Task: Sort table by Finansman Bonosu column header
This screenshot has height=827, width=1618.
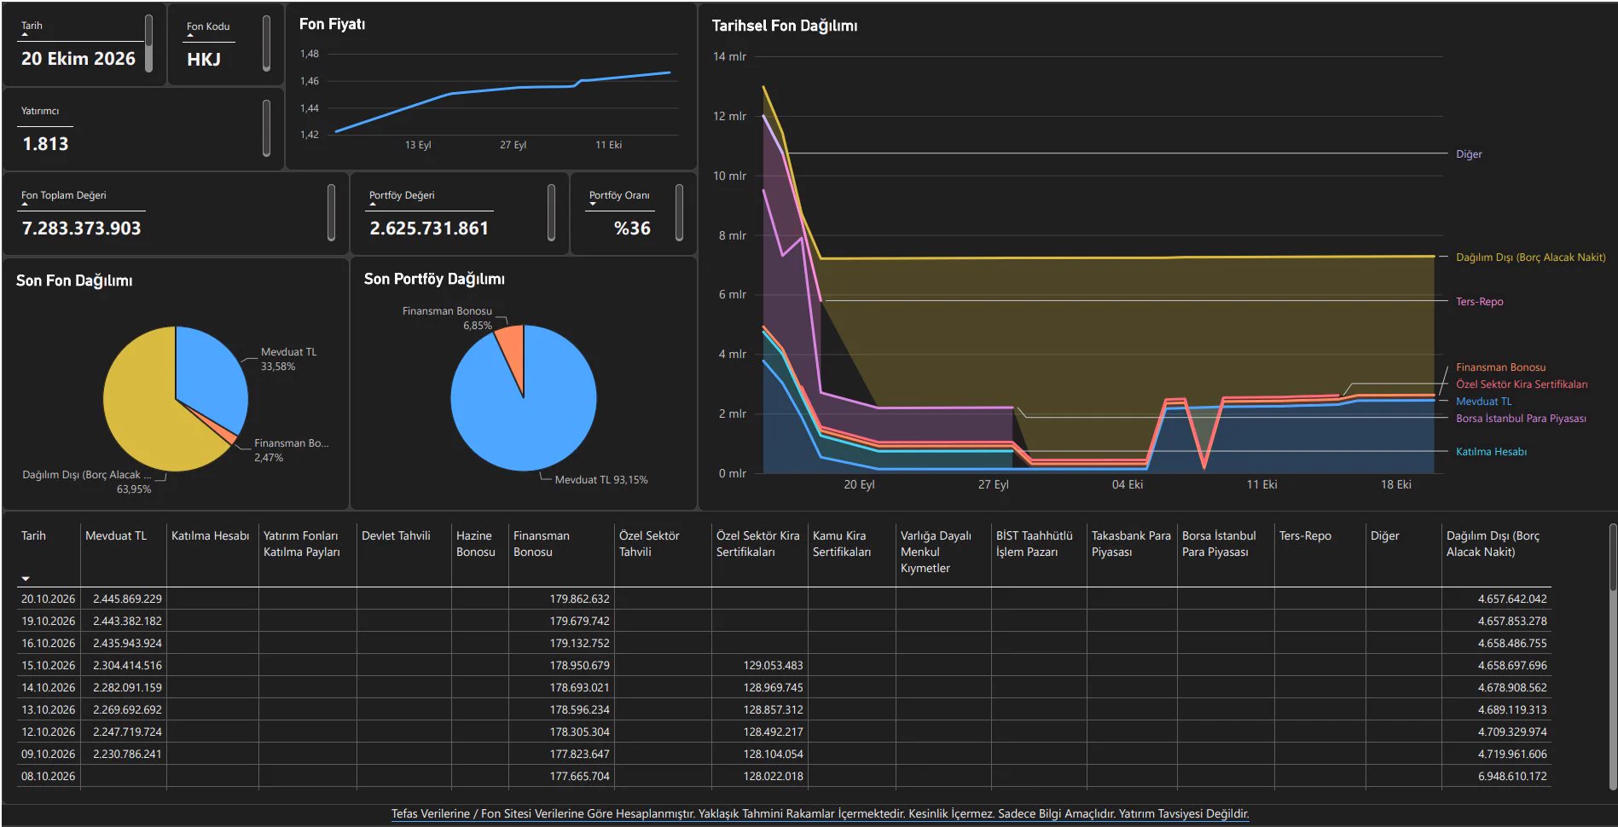Action: point(542,544)
